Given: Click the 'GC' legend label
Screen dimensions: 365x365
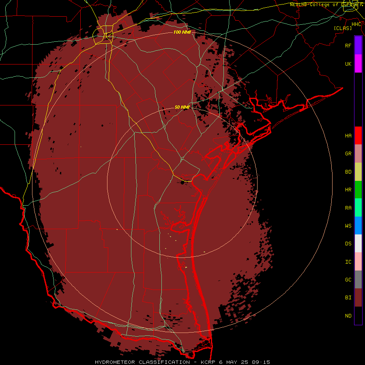Looking at the screenshot, I should point(348,279).
